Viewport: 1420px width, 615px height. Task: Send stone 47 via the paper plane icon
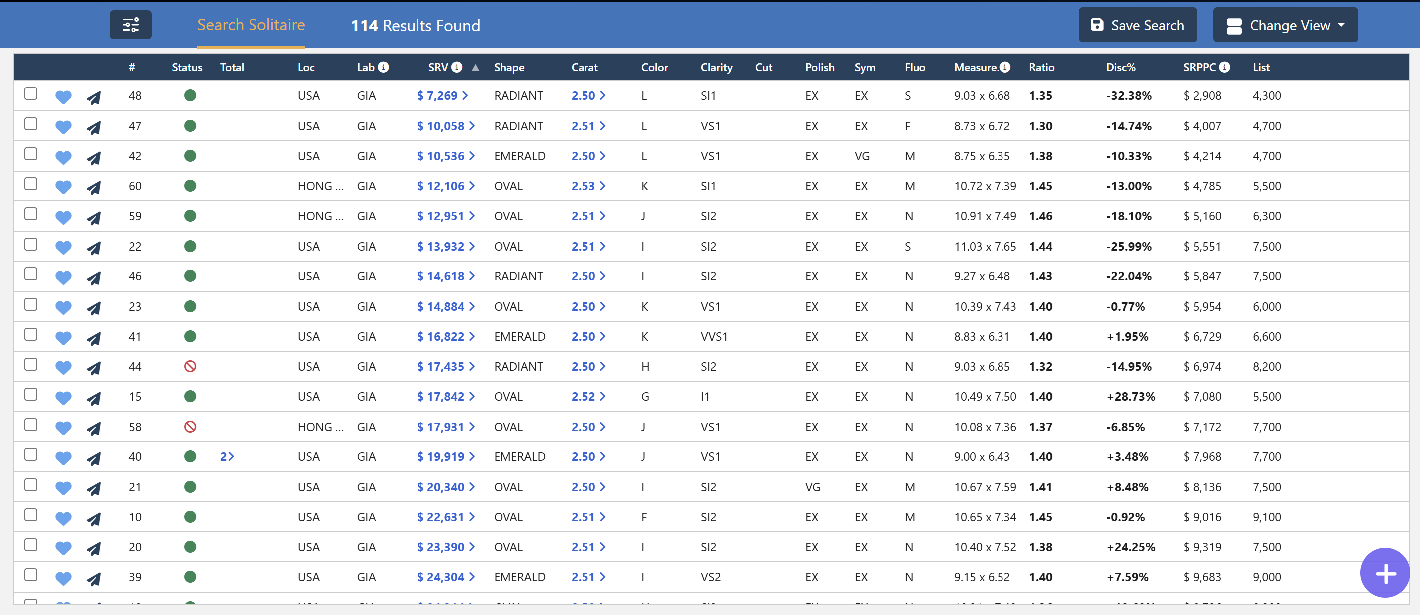94,126
